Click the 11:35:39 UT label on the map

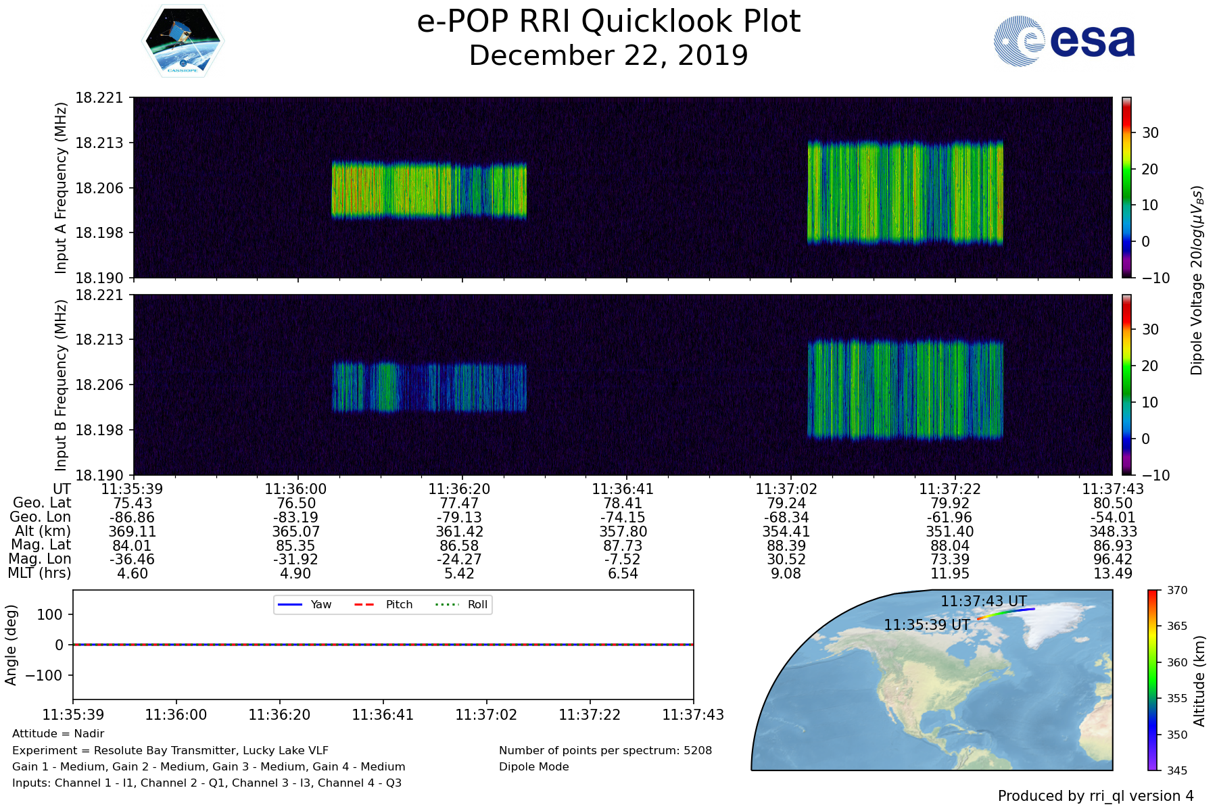[x=926, y=625]
